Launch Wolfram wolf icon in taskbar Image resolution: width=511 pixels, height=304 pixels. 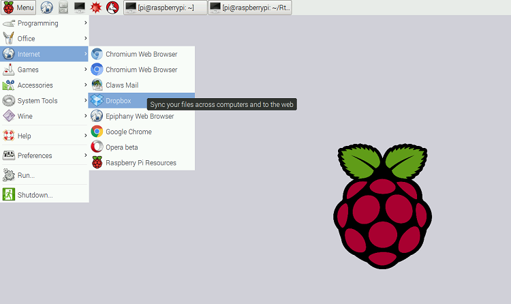[x=112, y=7]
